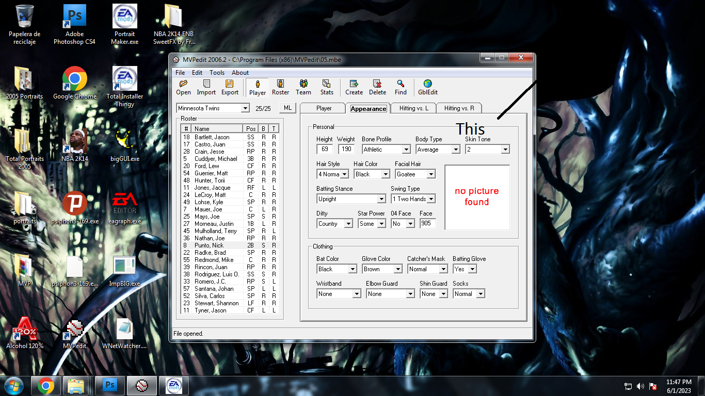Launch the GblEdit globe icon

428,87
